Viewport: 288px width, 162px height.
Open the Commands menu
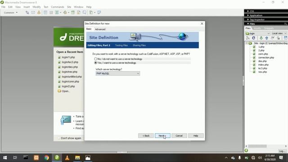[x=58, y=7]
